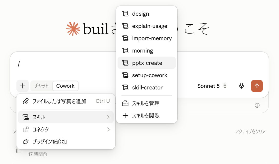
Task: Click the design skill scroll icon
Action: [125, 14]
